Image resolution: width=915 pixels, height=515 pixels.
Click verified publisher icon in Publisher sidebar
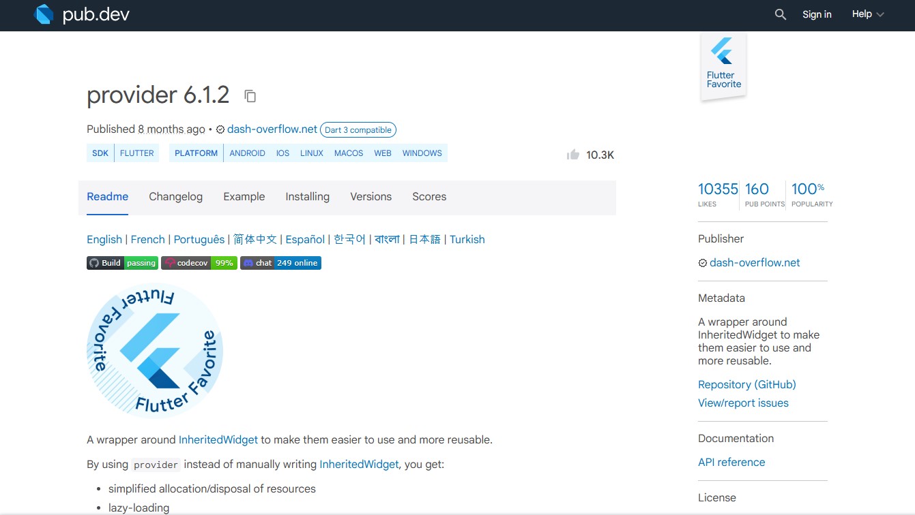tap(703, 263)
